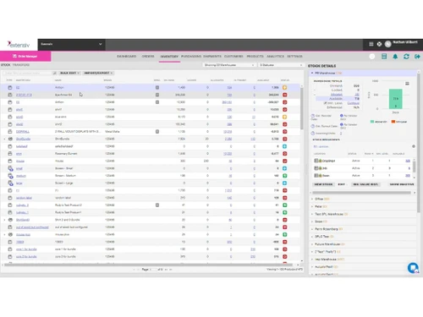Click the green stock bar in the chart
Screen dimensions: 423x317
click(395, 99)
